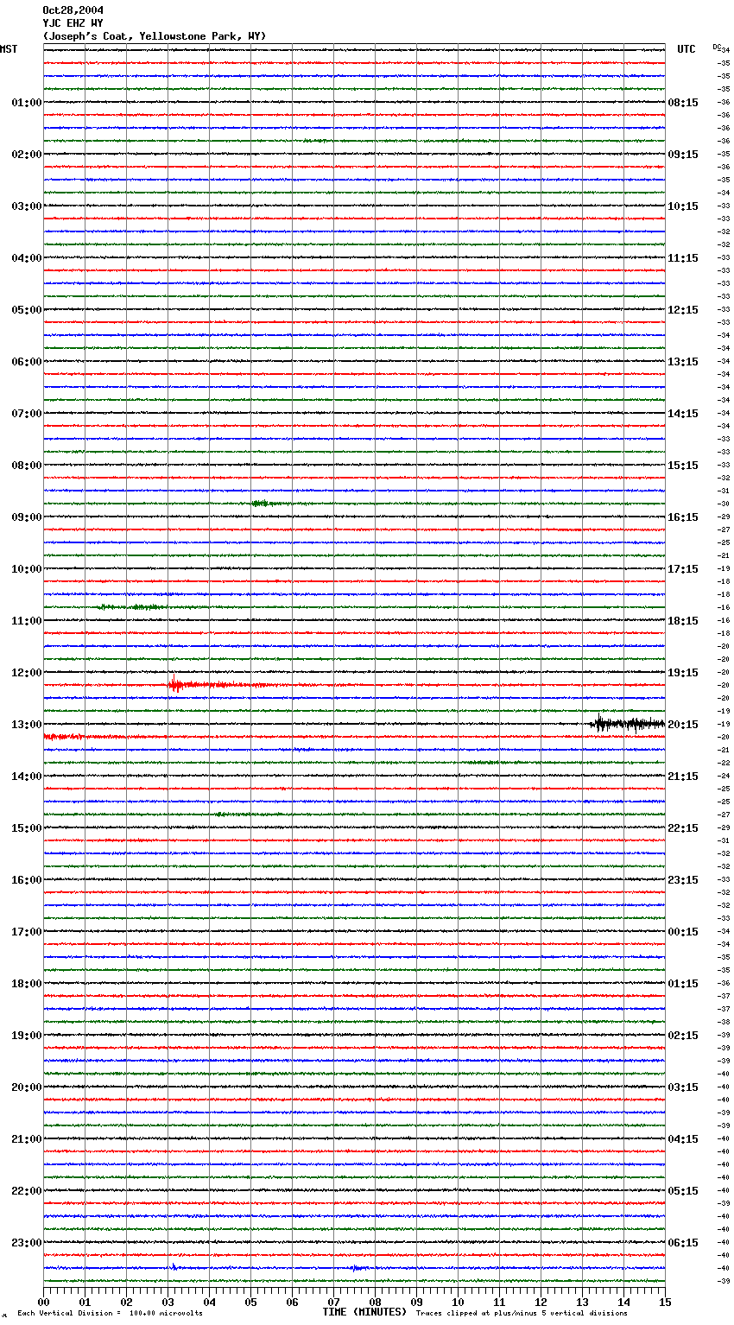The width and height of the screenshot is (734, 1325).
Task: Select the 23:00 MST time label
Action: click(x=27, y=1243)
